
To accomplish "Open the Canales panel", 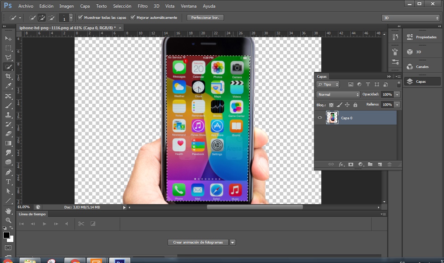I will 422,66.
